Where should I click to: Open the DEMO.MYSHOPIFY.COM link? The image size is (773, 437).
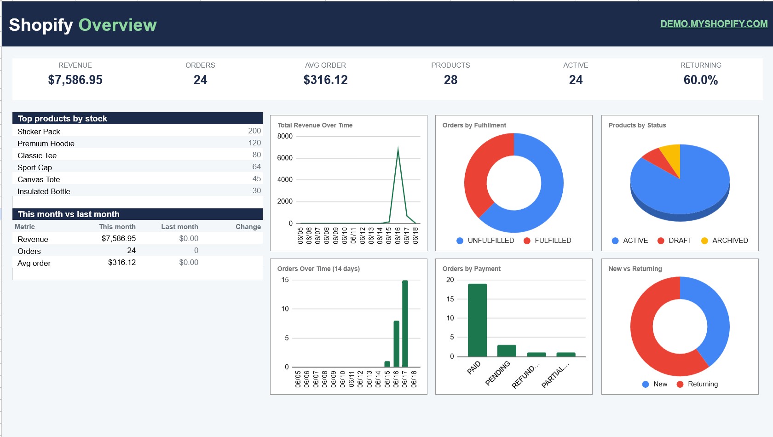click(714, 24)
